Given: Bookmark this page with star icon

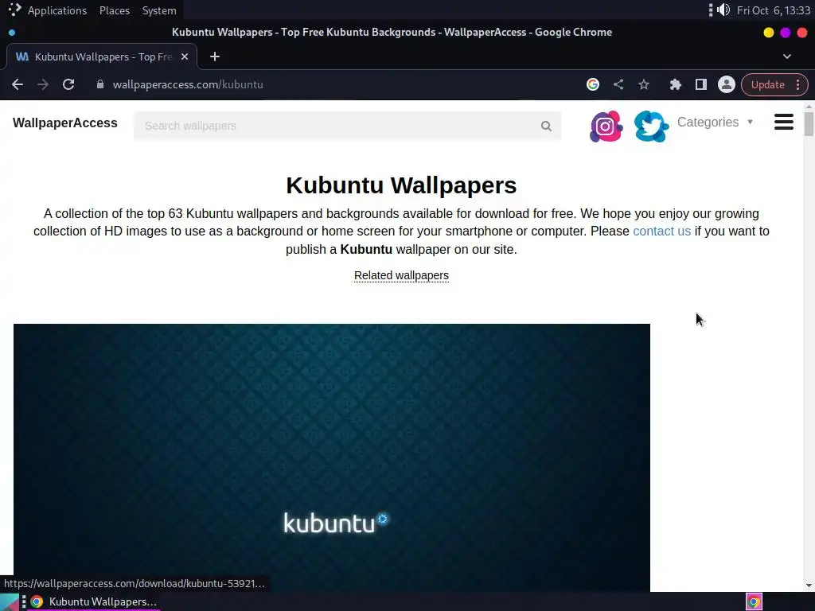Looking at the screenshot, I should tap(643, 84).
